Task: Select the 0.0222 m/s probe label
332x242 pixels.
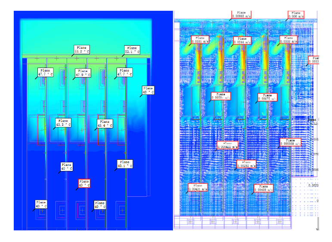Action: pos(288,40)
